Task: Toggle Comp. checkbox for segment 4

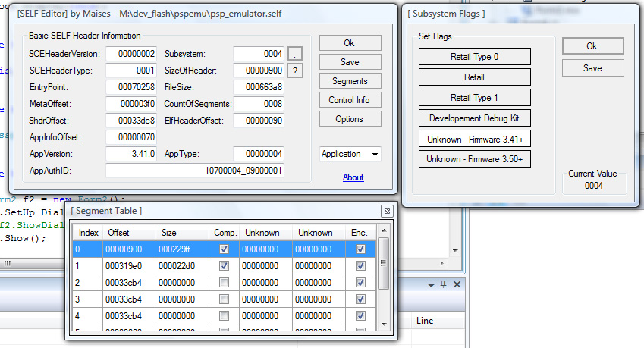Action: coord(224,316)
